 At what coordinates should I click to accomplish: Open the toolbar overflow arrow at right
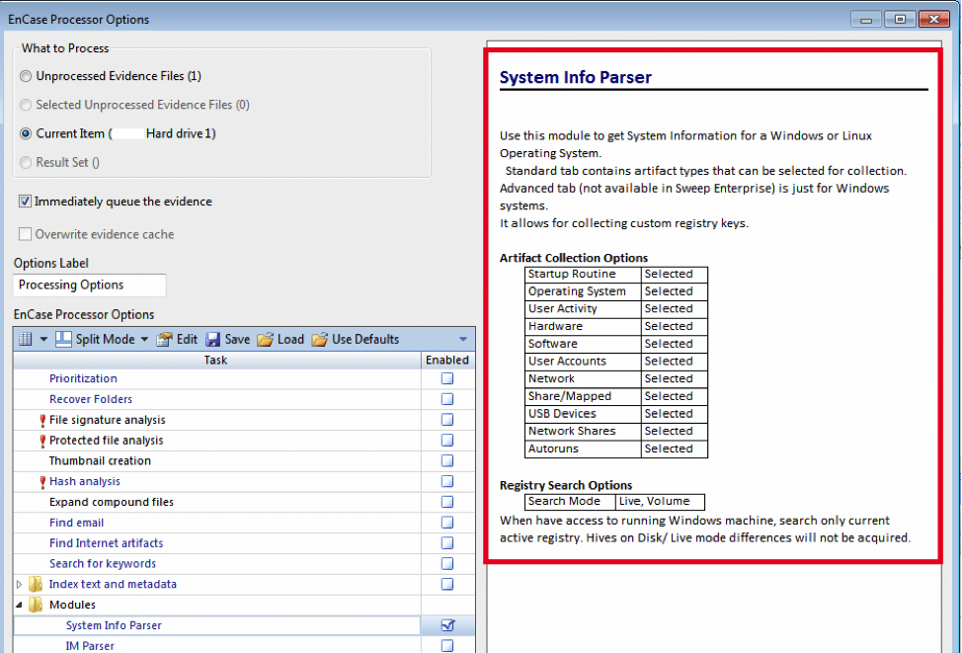click(x=463, y=339)
